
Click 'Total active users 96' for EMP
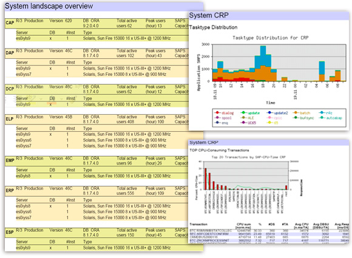pos(127,161)
